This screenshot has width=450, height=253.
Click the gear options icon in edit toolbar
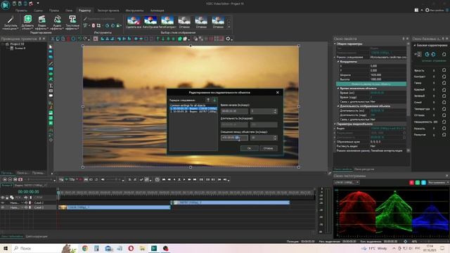228,39
